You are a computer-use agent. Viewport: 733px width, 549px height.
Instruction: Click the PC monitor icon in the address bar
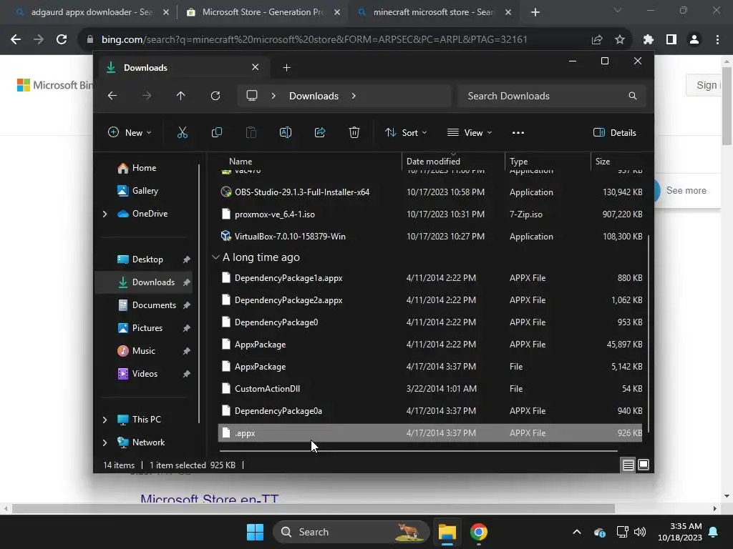tap(252, 96)
